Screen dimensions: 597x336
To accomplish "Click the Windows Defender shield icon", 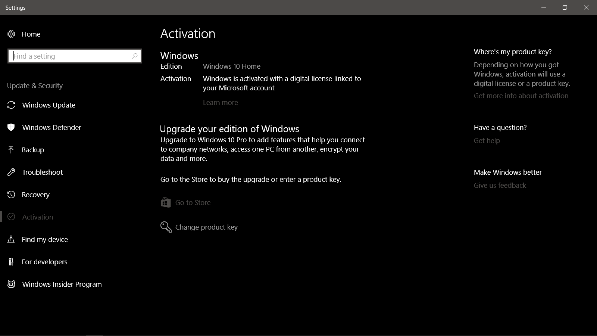I will coord(11,127).
